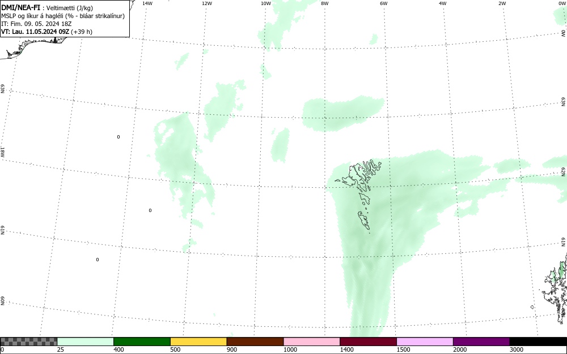Click the 18W label on left edge
Image resolution: width=567 pixels, height=354 pixels.
(x=2, y=152)
